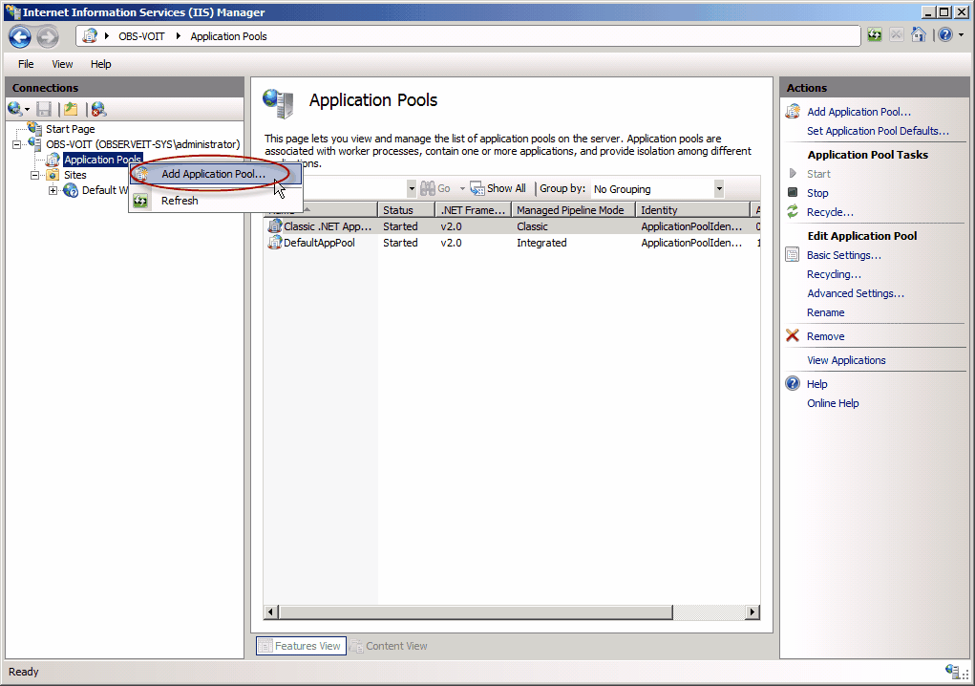
Task: Select the DefaultAppPool row
Action: (319, 243)
